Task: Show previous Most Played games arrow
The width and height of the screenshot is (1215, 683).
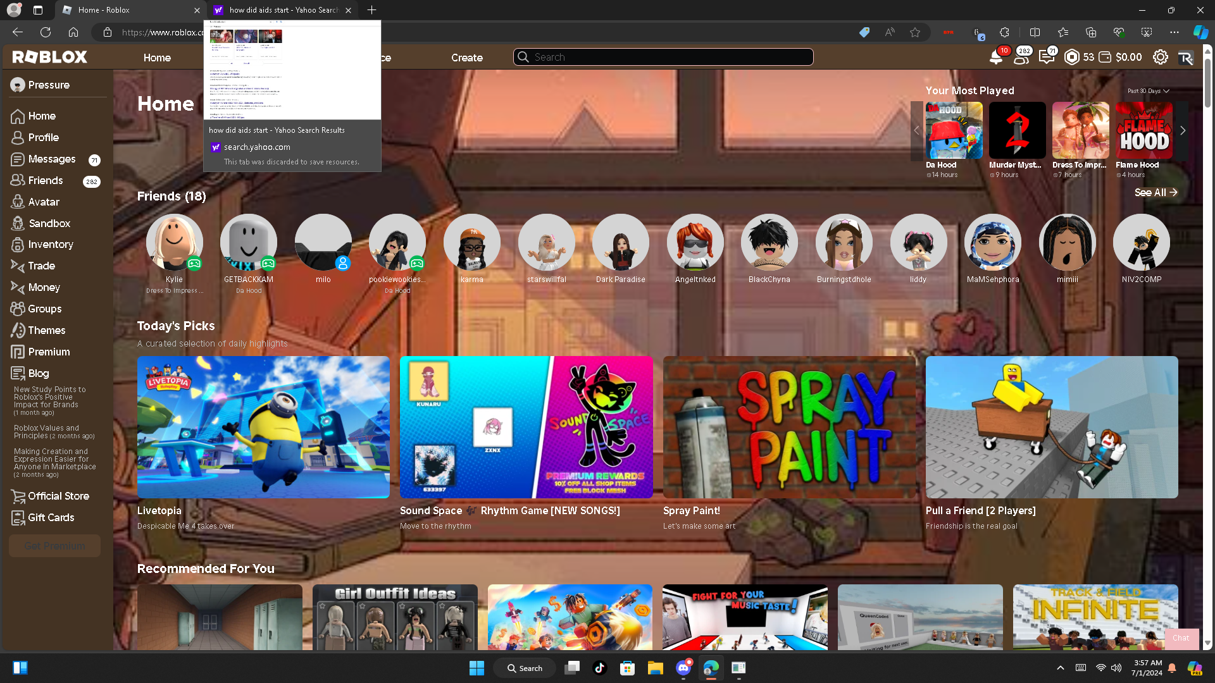Action: tap(916, 130)
